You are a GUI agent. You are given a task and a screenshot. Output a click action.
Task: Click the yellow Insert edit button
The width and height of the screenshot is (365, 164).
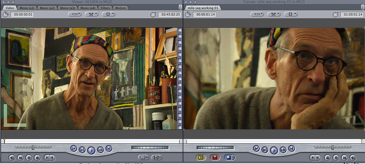(x=201, y=158)
